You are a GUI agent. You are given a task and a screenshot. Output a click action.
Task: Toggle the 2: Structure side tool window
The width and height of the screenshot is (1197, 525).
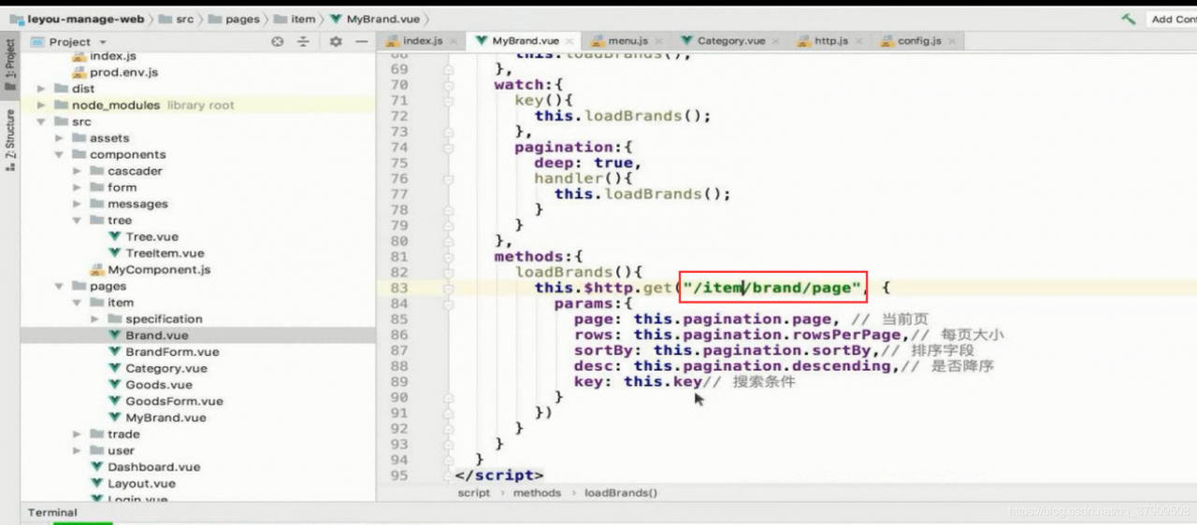[x=10, y=139]
